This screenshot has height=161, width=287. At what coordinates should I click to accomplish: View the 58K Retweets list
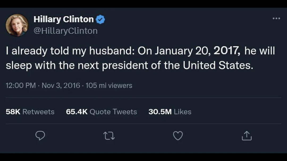pyautogui.click(x=30, y=112)
